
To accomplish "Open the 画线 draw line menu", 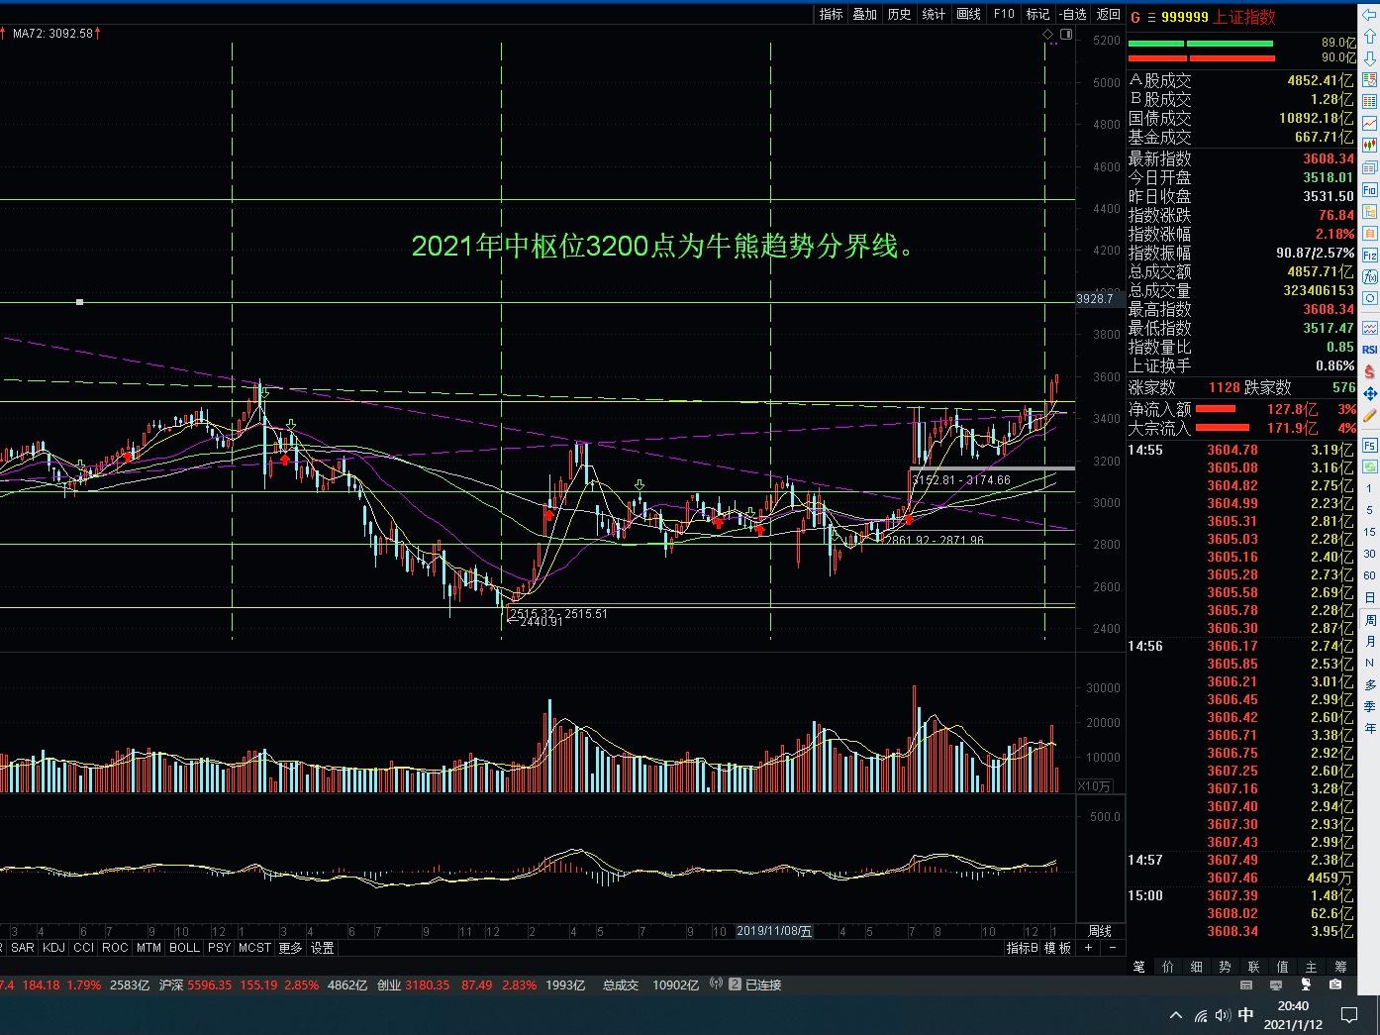I will coord(968,14).
